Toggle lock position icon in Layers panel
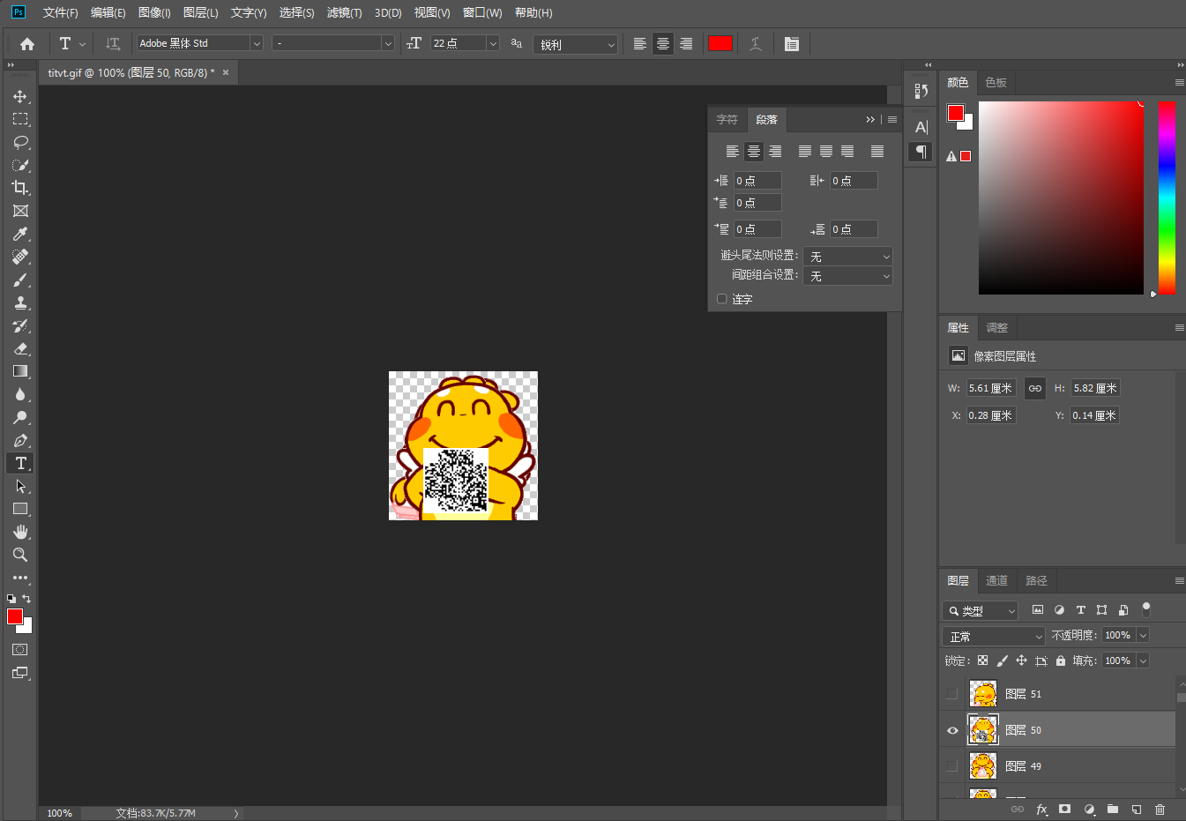 tap(1021, 661)
